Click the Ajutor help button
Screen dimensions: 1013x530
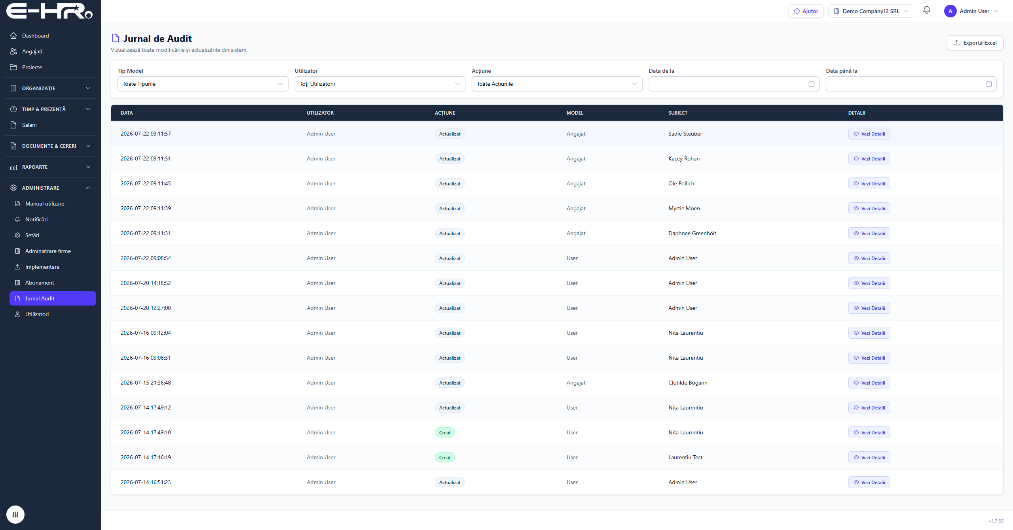click(806, 11)
